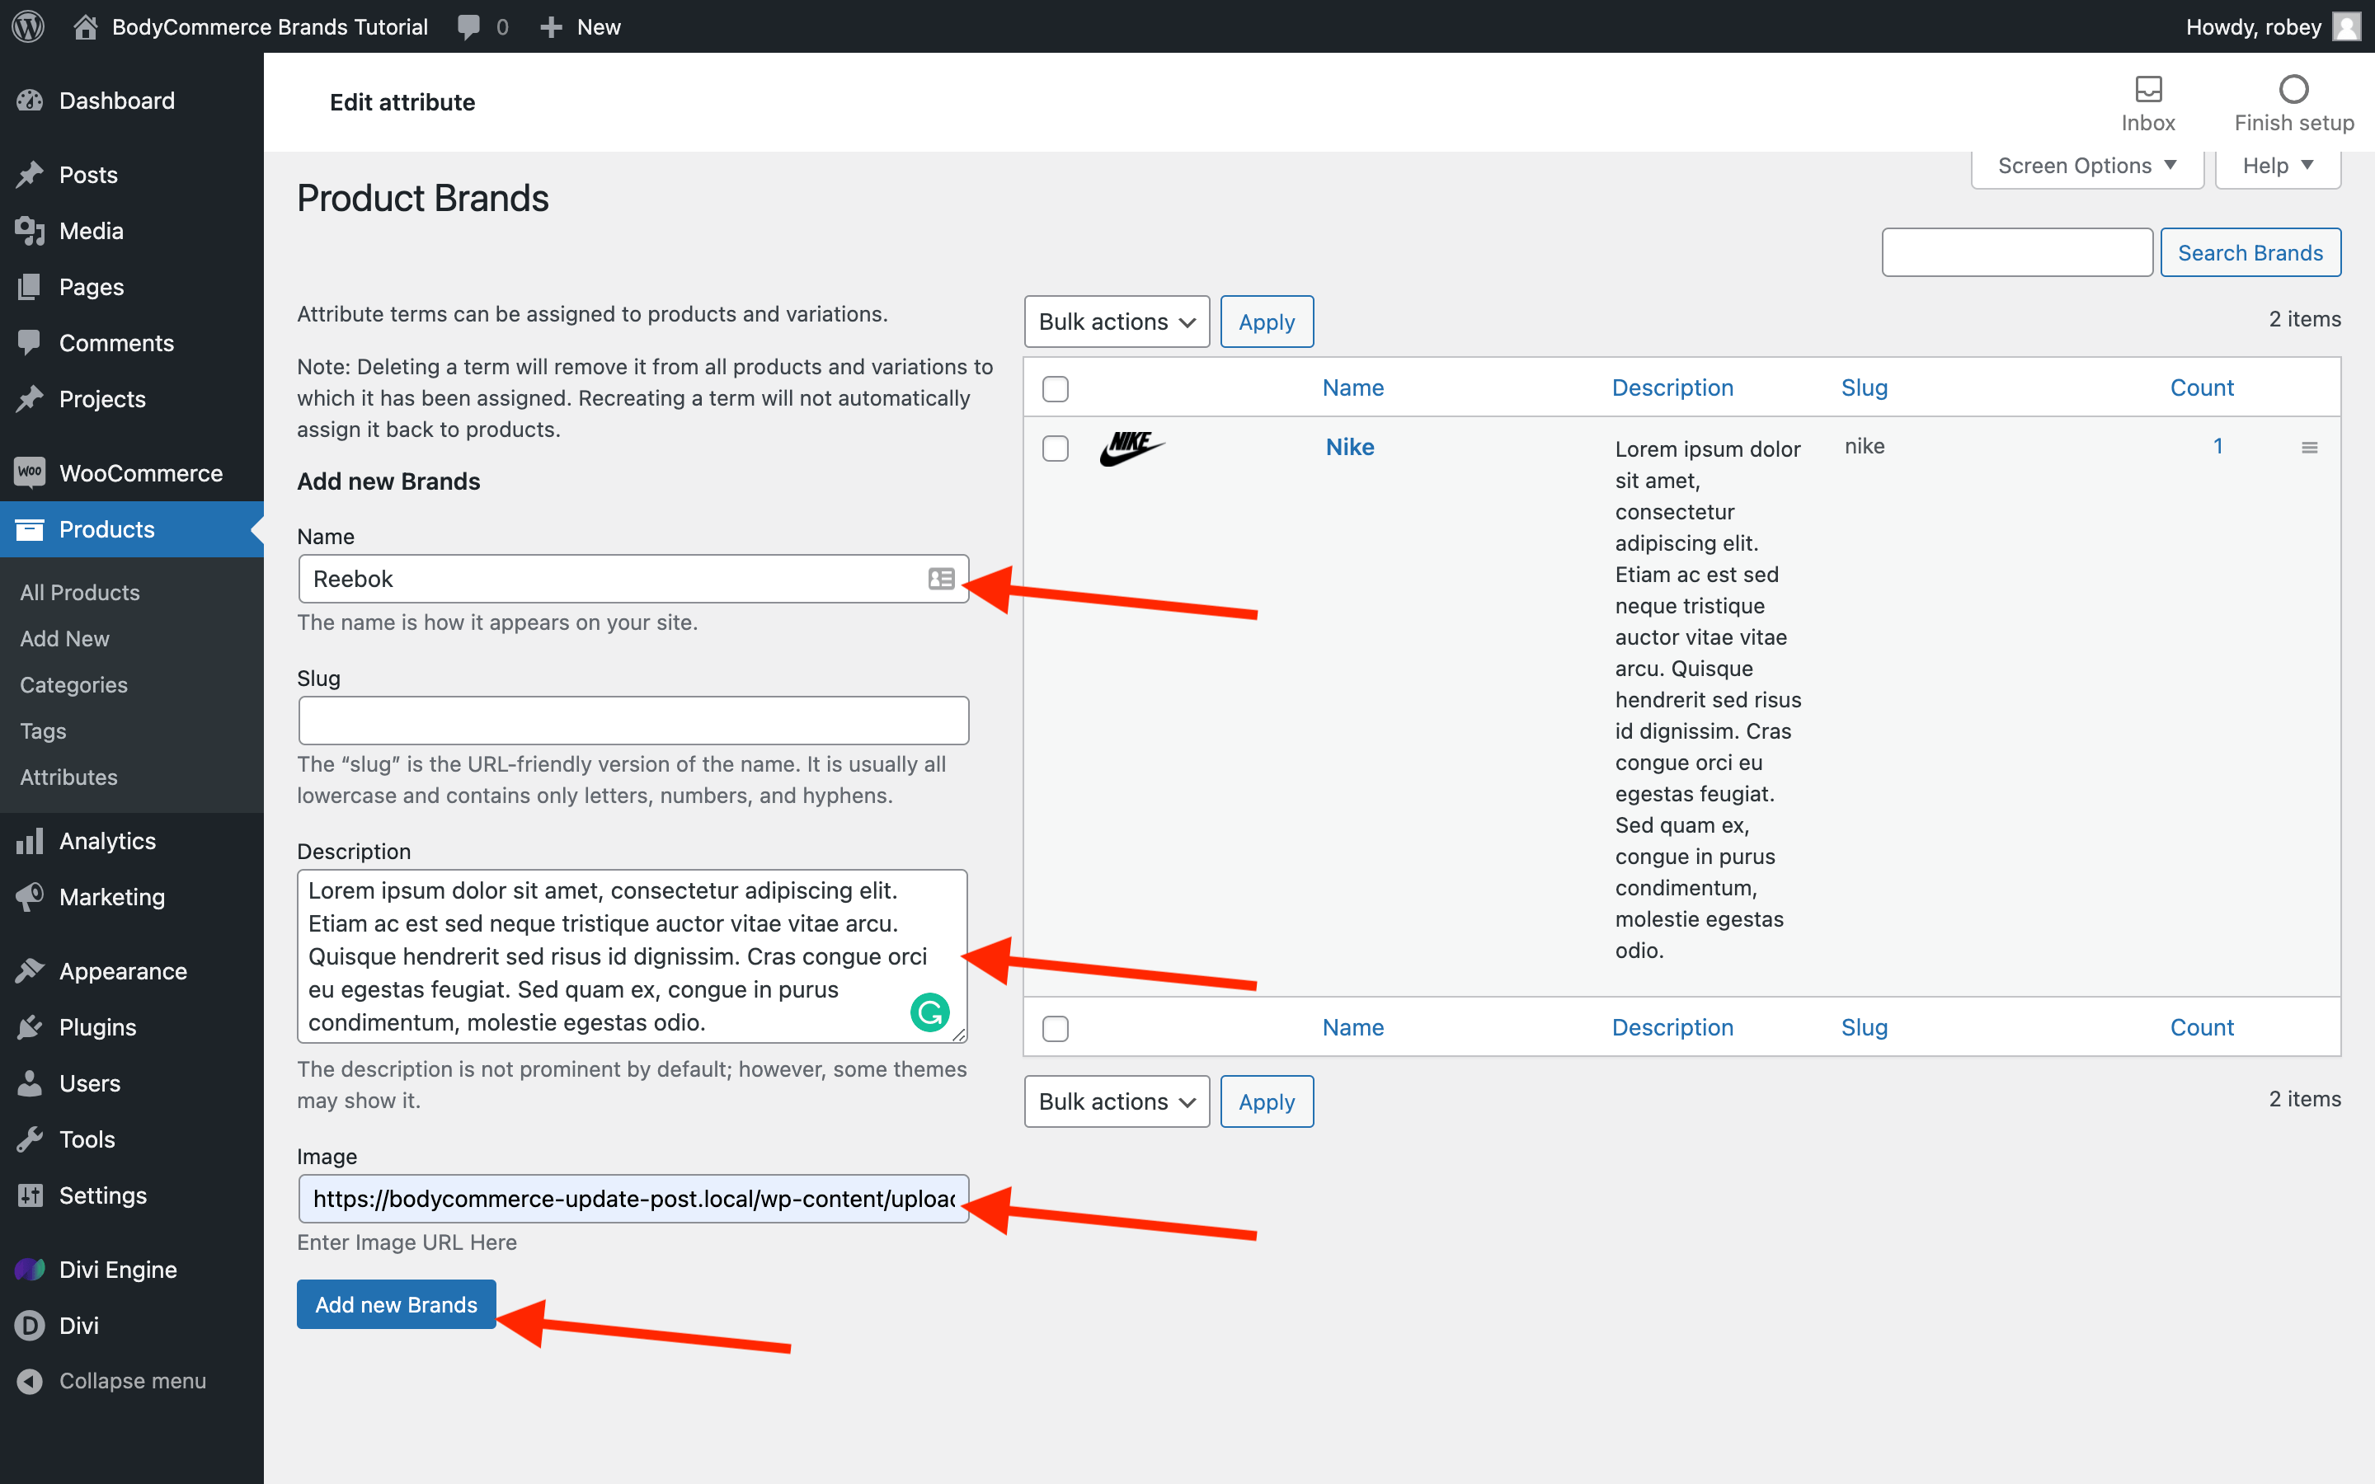Image resolution: width=2375 pixels, height=1484 pixels.
Task: Click the Collapse menu arrow icon
Action: (x=31, y=1380)
